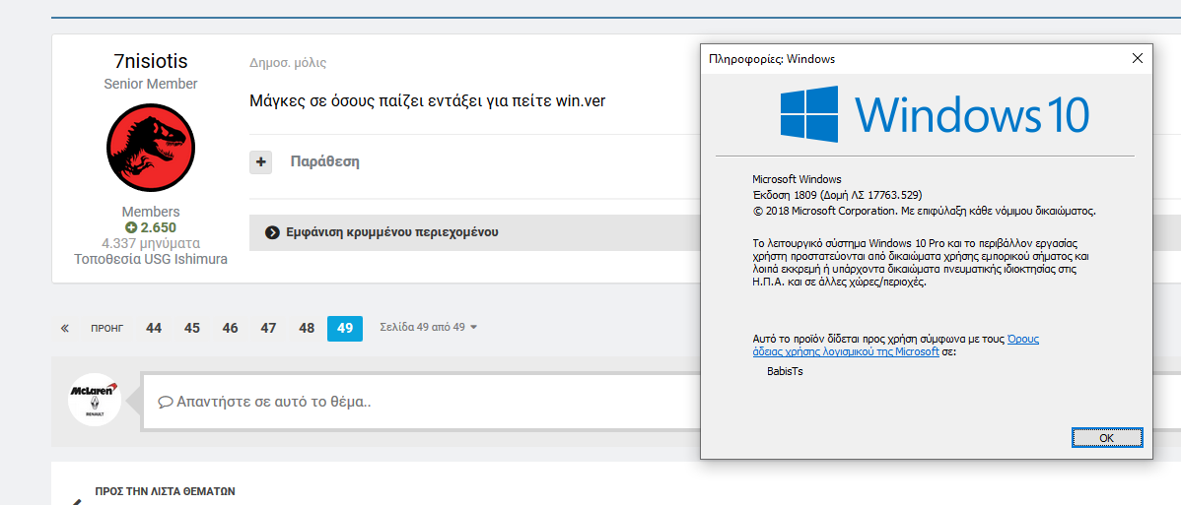Click the arrow icon next to Εμφάνιση κρυμμένου
The width and height of the screenshot is (1181, 505).
coord(272,231)
